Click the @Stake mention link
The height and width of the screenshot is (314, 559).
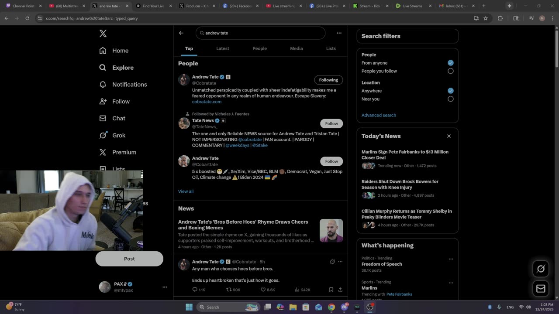[x=259, y=145]
